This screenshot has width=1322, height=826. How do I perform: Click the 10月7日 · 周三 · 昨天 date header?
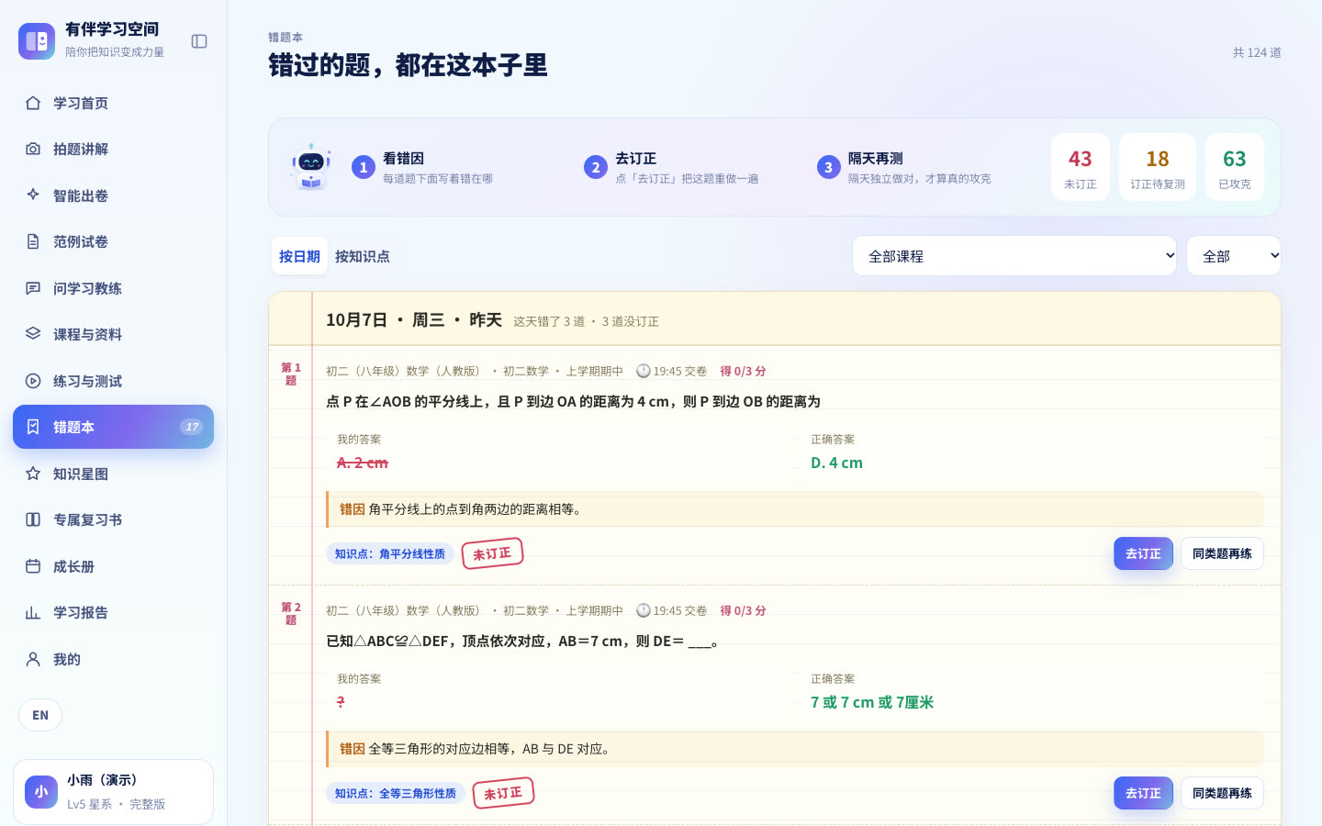pyautogui.click(x=414, y=319)
